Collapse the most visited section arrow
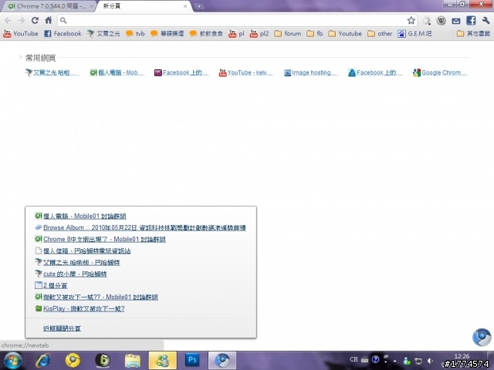Image resolution: width=494 pixels, height=370 pixels. pyautogui.click(x=21, y=57)
